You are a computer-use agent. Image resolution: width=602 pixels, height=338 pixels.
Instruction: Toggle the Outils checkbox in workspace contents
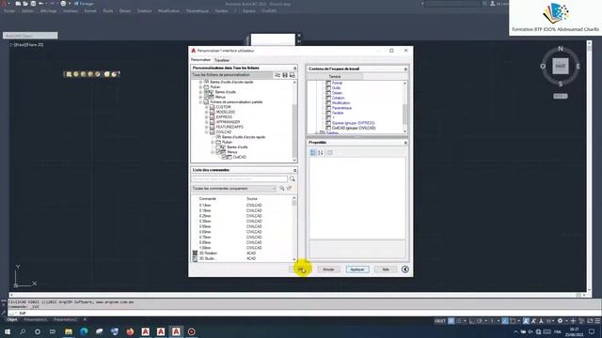pos(328,88)
